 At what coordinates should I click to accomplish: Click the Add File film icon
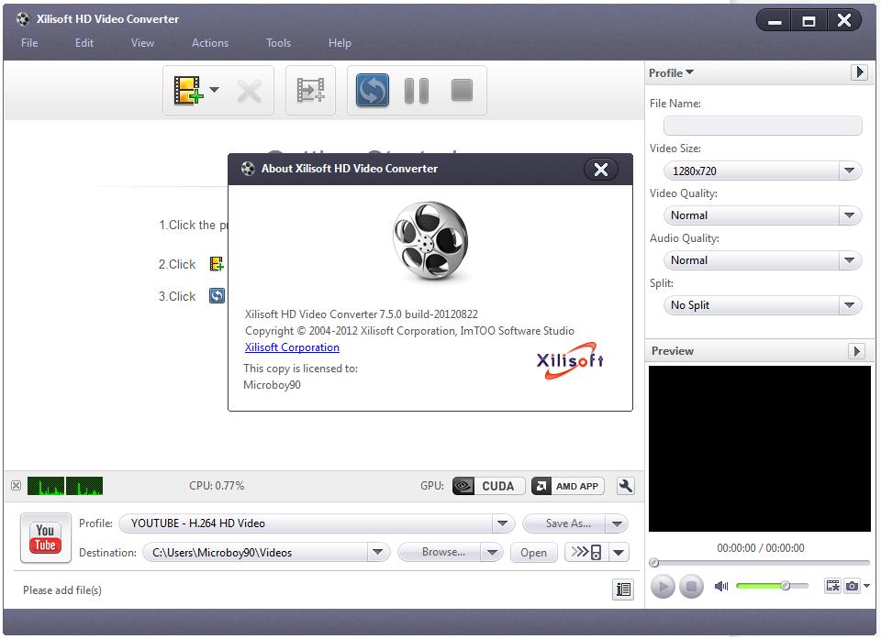[x=187, y=91]
